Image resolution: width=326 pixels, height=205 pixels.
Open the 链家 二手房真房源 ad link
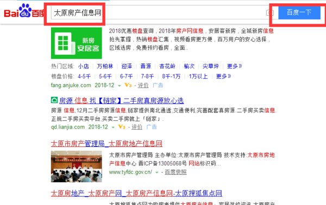point(121,101)
